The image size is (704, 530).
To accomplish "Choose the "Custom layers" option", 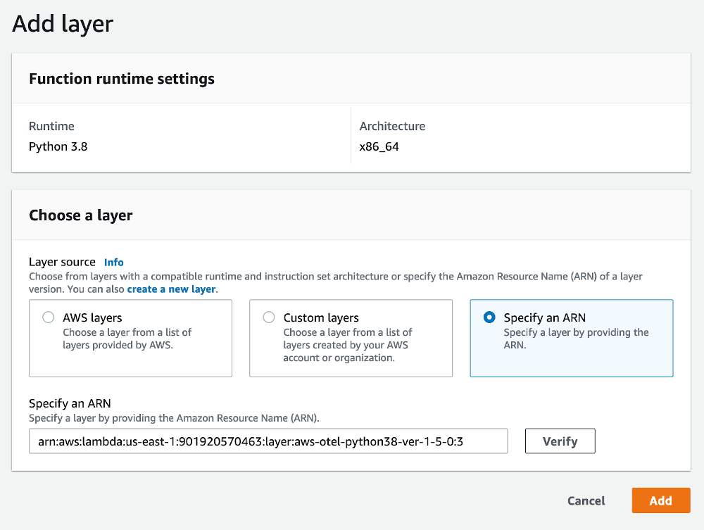I will click(268, 317).
